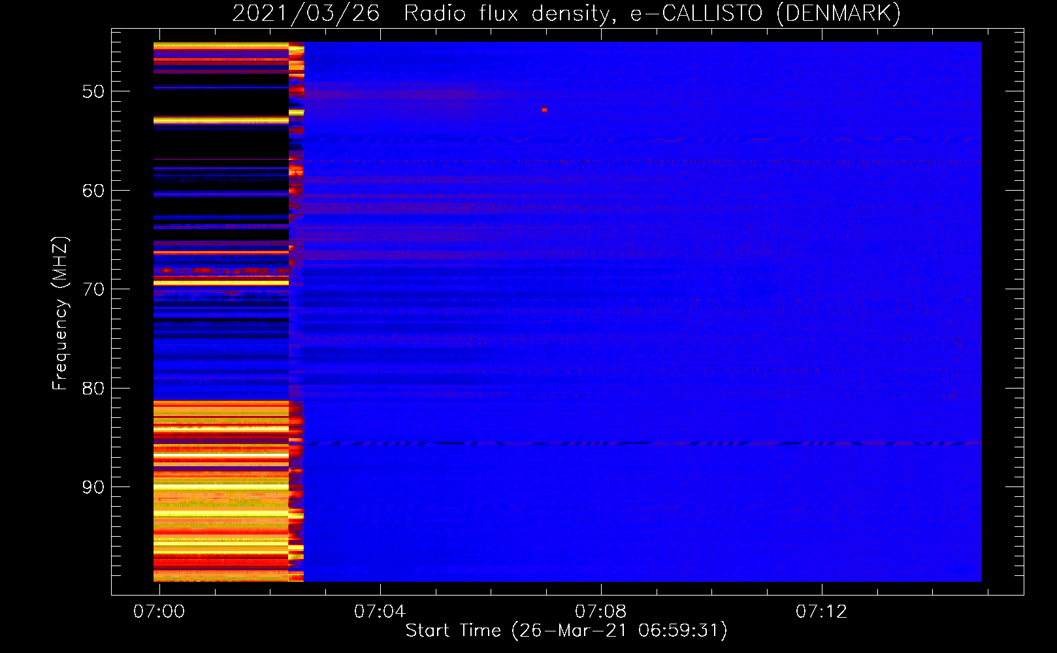Click the 90 frequency tick label
1057x653 pixels.
pos(93,488)
